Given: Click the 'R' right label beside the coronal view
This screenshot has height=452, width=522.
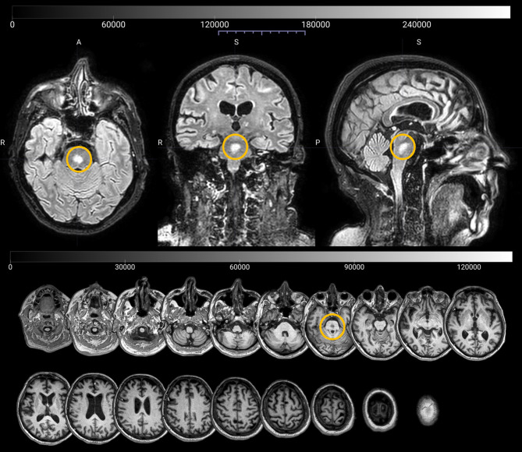Looking at the screenshot, I should 160,143.
